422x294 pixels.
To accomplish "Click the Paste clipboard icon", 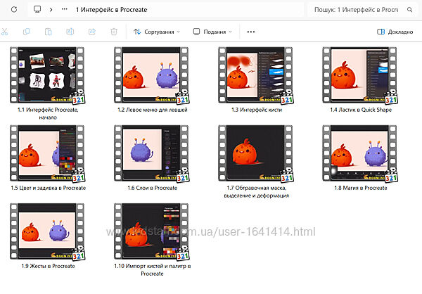I will coord(48,32).
